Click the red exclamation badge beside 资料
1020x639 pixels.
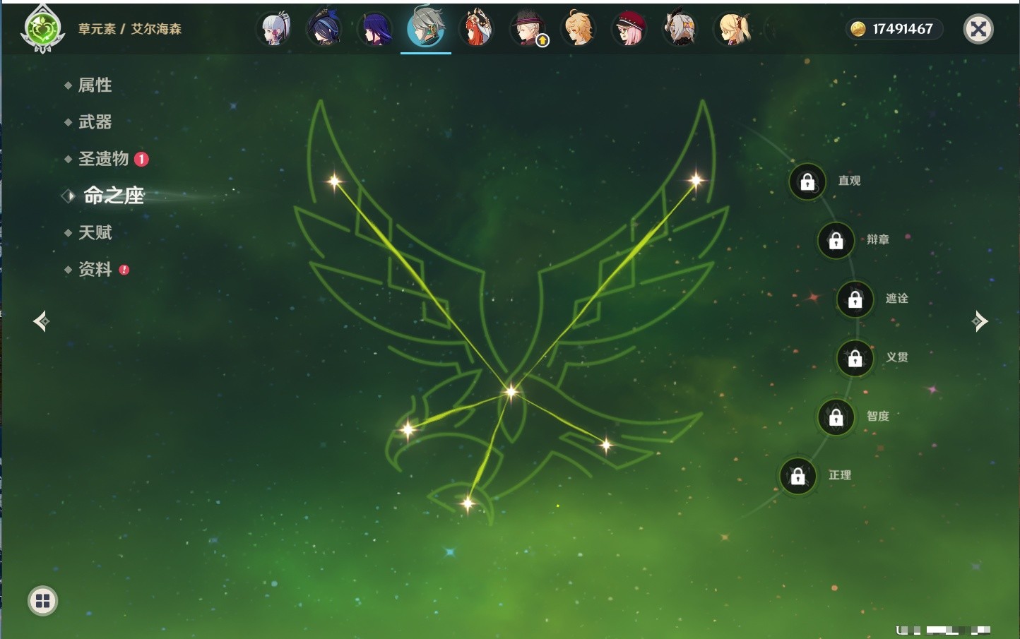click(x=124, y=269)
